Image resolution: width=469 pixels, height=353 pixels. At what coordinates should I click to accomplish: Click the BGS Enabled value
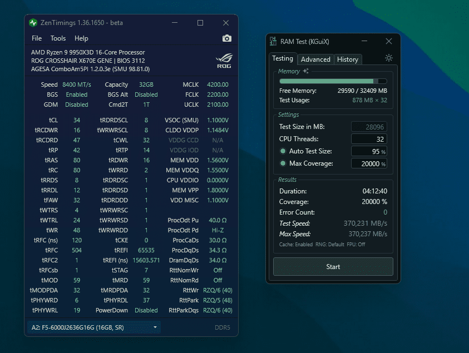(77, 95)
